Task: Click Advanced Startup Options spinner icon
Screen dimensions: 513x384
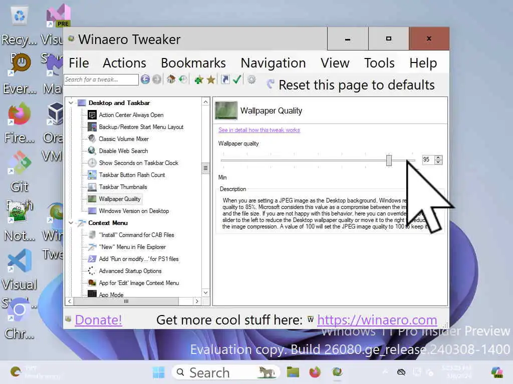Action: pos(92,271)
